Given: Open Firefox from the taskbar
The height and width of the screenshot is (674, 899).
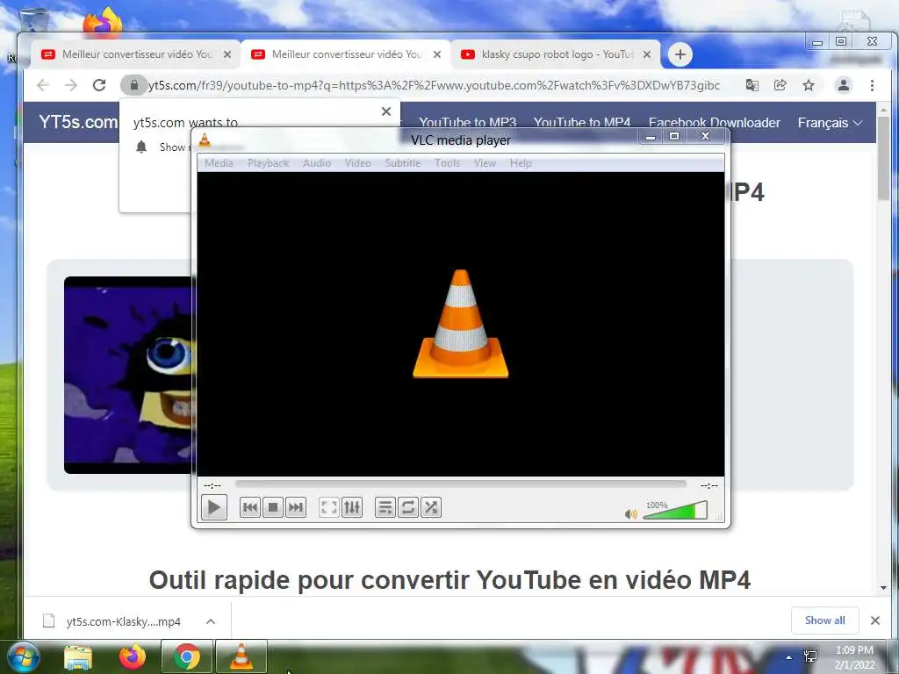Looking at the screenshot, I should (x=133, y=656).
